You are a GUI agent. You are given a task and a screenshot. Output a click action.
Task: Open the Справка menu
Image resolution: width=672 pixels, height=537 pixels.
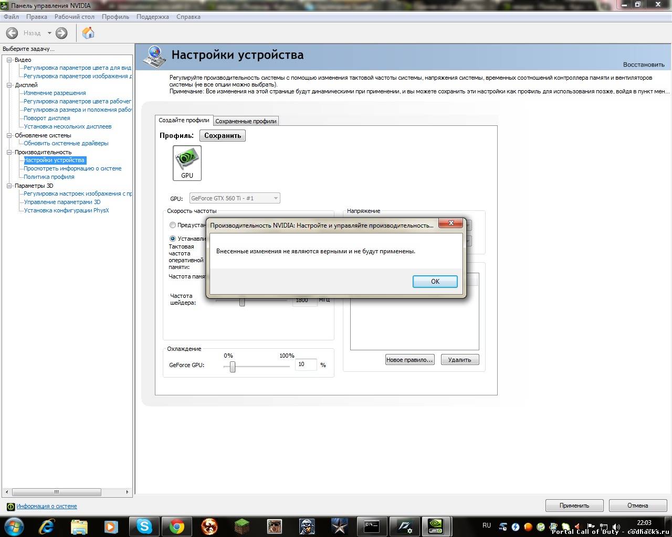pos(188,17)
